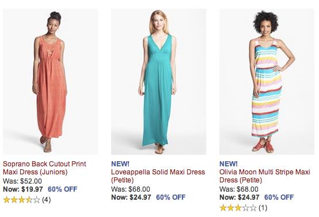This screenshot has height=217, width=319.
Task: Click the Was: $52.00 original price
Action: click(x=22, y=181)
